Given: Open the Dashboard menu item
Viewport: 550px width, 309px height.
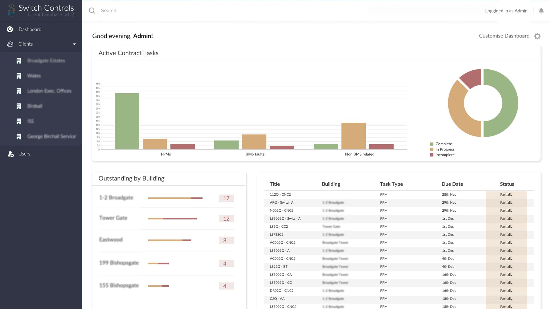Looking at the screenshot, I should click(x=30, y=29).
